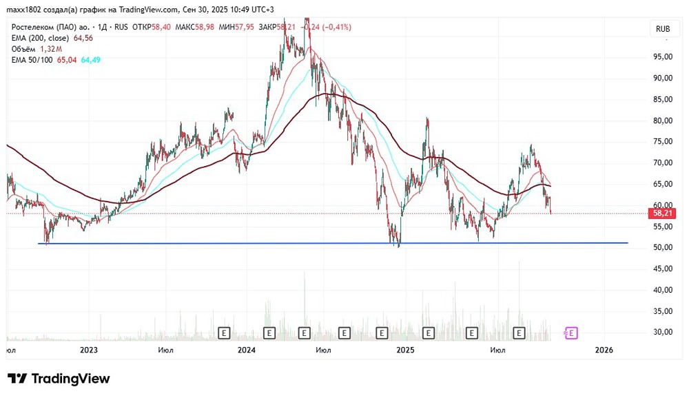Click the change value (−0,41%)
This screenshot has height=398, width=689.
coord(337,28)
